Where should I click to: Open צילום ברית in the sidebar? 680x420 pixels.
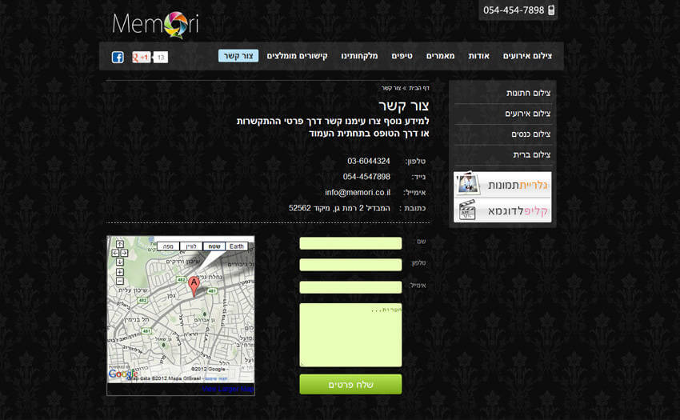pos(531,154)
